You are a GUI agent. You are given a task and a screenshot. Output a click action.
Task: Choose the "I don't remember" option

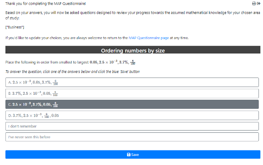(x=132, y=126)
